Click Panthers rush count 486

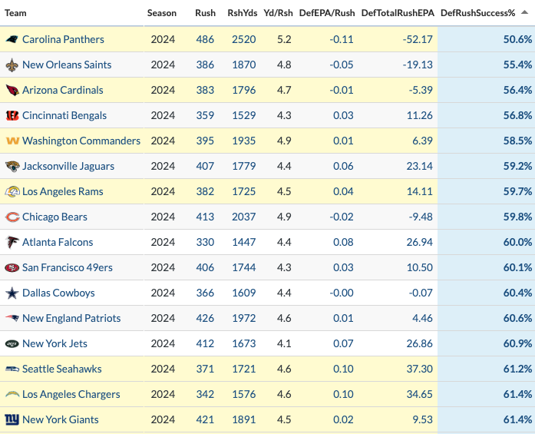pos(205,39)
